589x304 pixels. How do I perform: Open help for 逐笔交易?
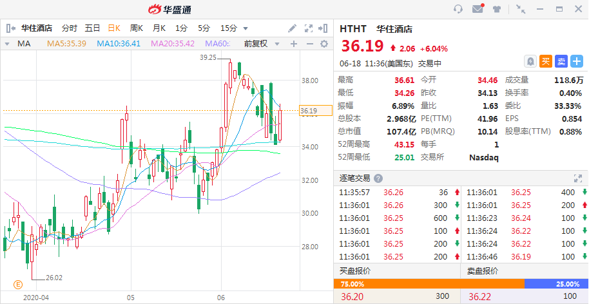coord(378,178)
